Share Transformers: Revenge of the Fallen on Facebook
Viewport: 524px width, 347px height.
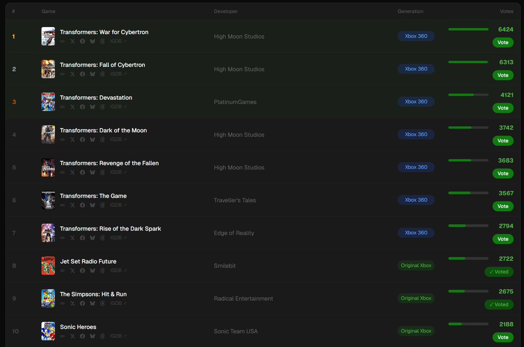(83, 172)
